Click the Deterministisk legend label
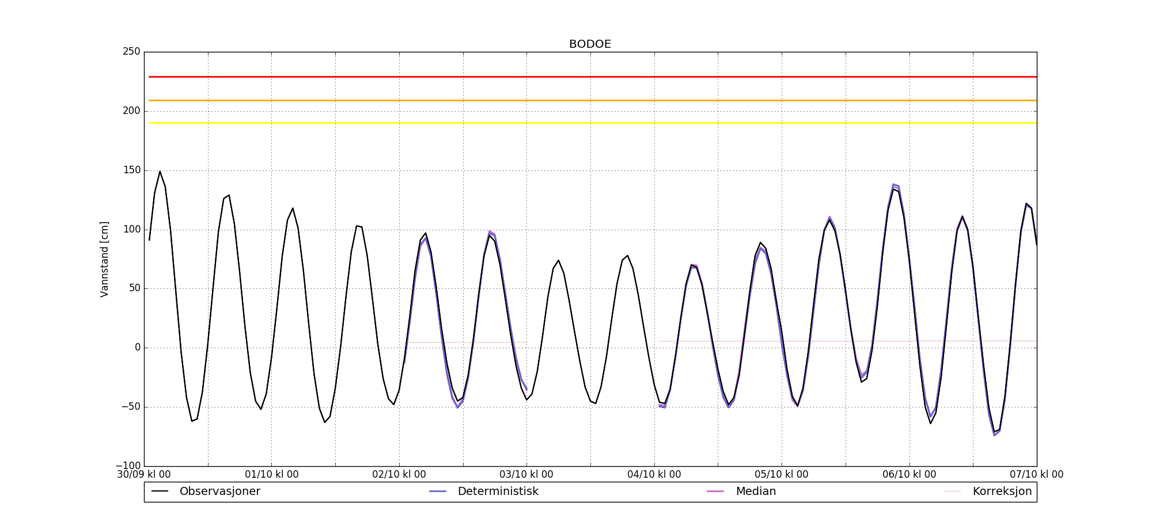The height and width of the screenshot is (518, 1152). point(498,492)
